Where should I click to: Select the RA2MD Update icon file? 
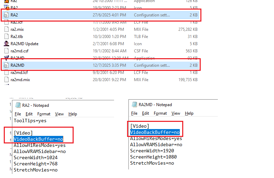(x=6, y=44)
